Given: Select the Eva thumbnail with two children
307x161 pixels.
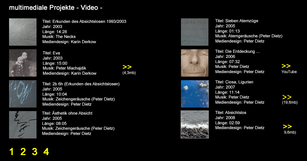Looking at the screenshot, I should click(23, 63).
